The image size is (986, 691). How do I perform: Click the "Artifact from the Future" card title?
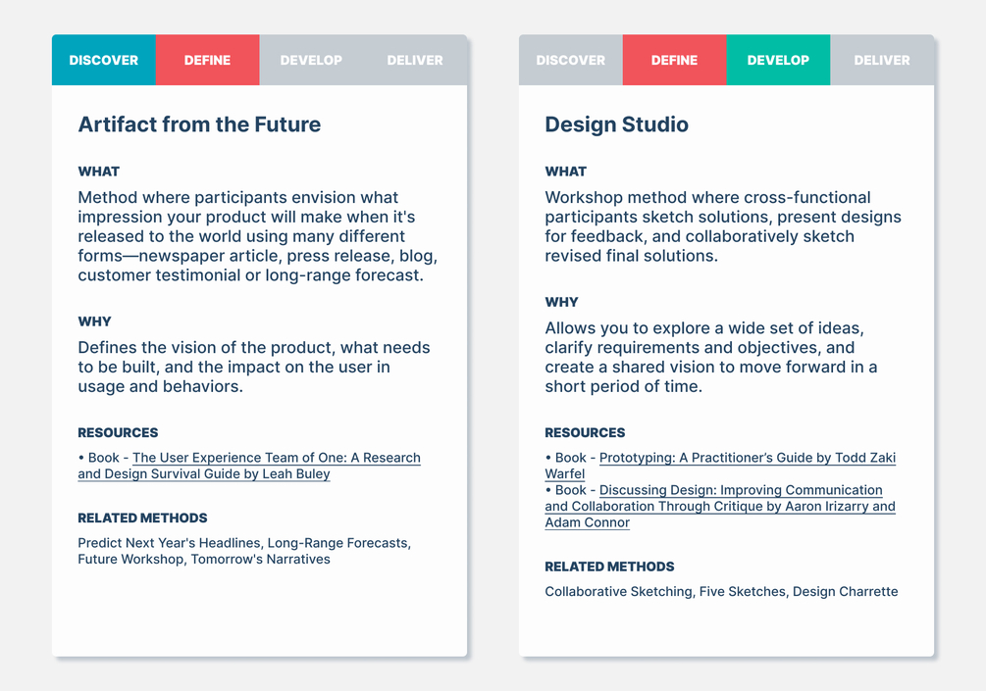(x=199, y=124)
